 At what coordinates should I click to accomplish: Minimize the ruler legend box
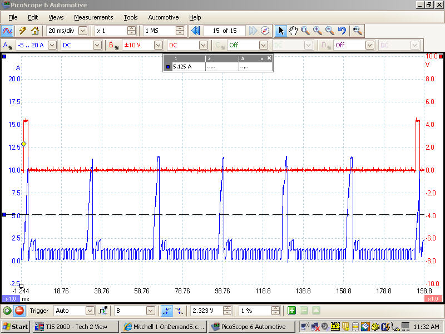point(262,58)
